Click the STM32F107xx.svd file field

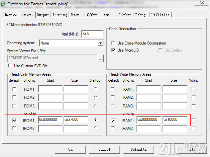[52, 58]
